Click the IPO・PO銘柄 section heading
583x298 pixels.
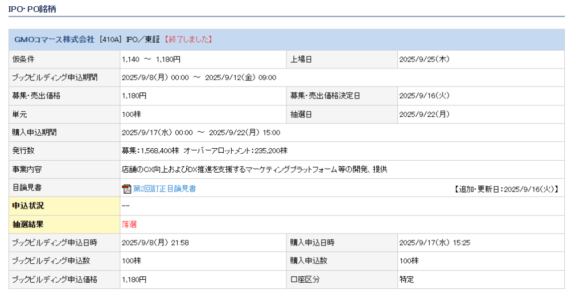(x=32, y=9)
